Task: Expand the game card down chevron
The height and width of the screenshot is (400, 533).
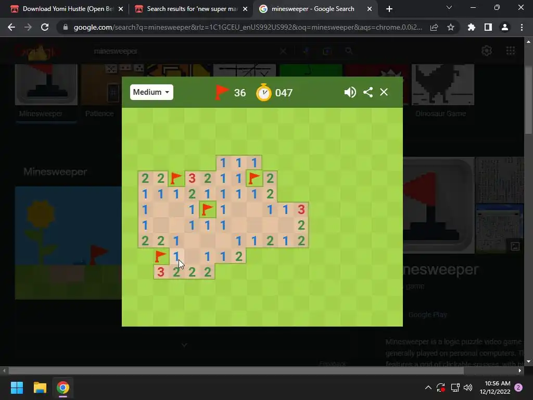Action: tap(184, 345)
